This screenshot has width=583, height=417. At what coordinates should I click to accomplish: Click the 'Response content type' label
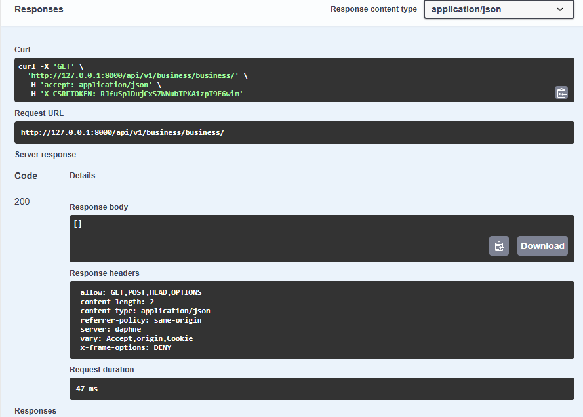point(374,9)
